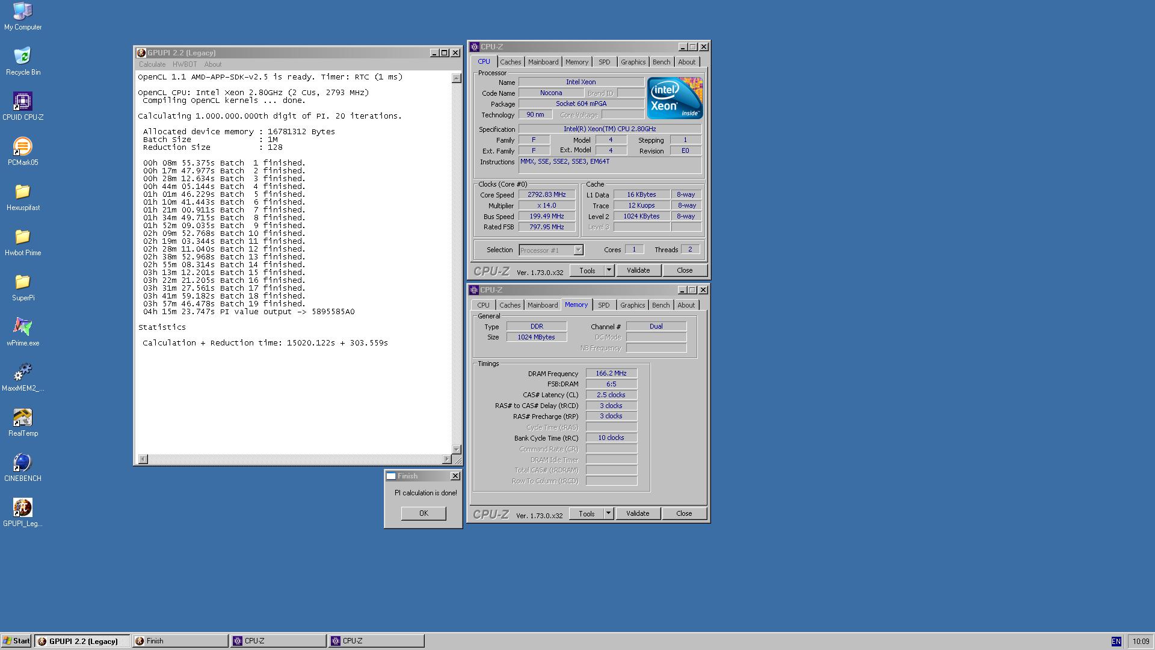The height and width of the screenshot is (650, 1155).
Task: Select SPD tab in top CPU-Z window
Action: pyautogui.click(x=605, y=62)
